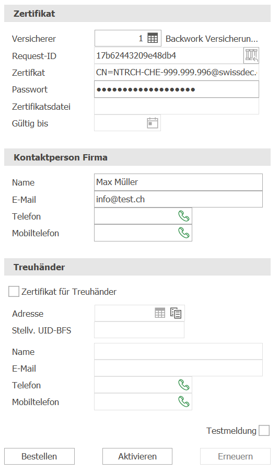The image size is (279, 472).
Task: Click into the Zertifikatsdatei field
Action: click(x=177, y=106)
